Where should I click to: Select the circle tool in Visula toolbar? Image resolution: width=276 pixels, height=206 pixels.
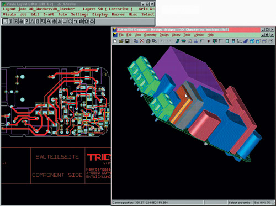coord(70,22)
